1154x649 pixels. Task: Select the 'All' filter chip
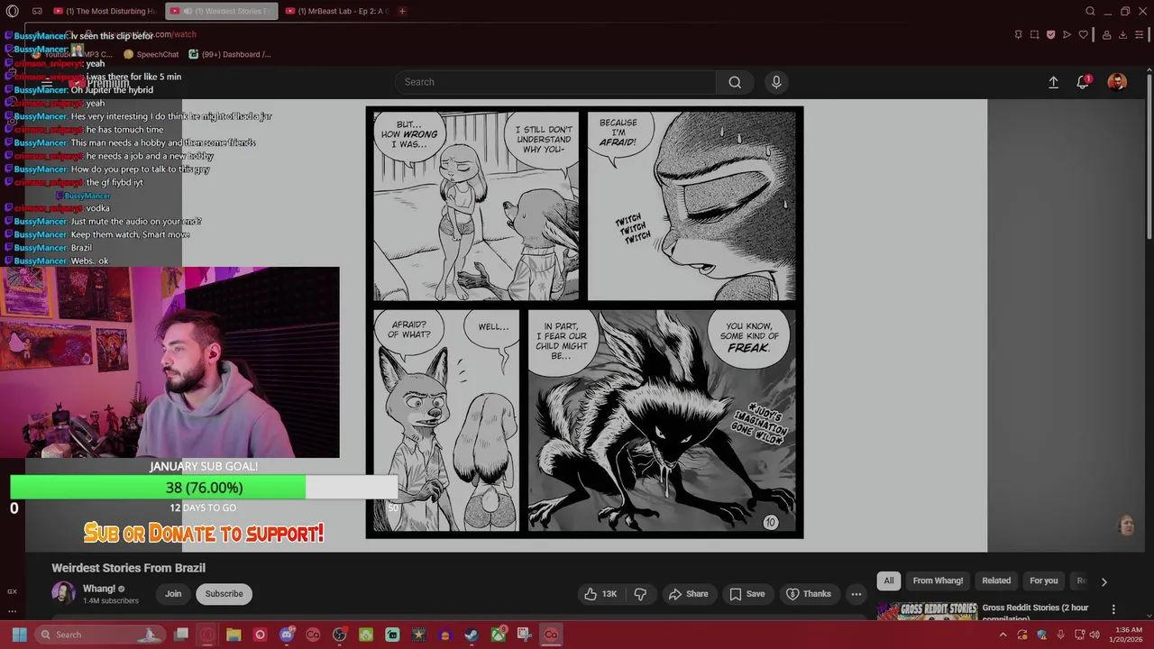tap(889, 580)
